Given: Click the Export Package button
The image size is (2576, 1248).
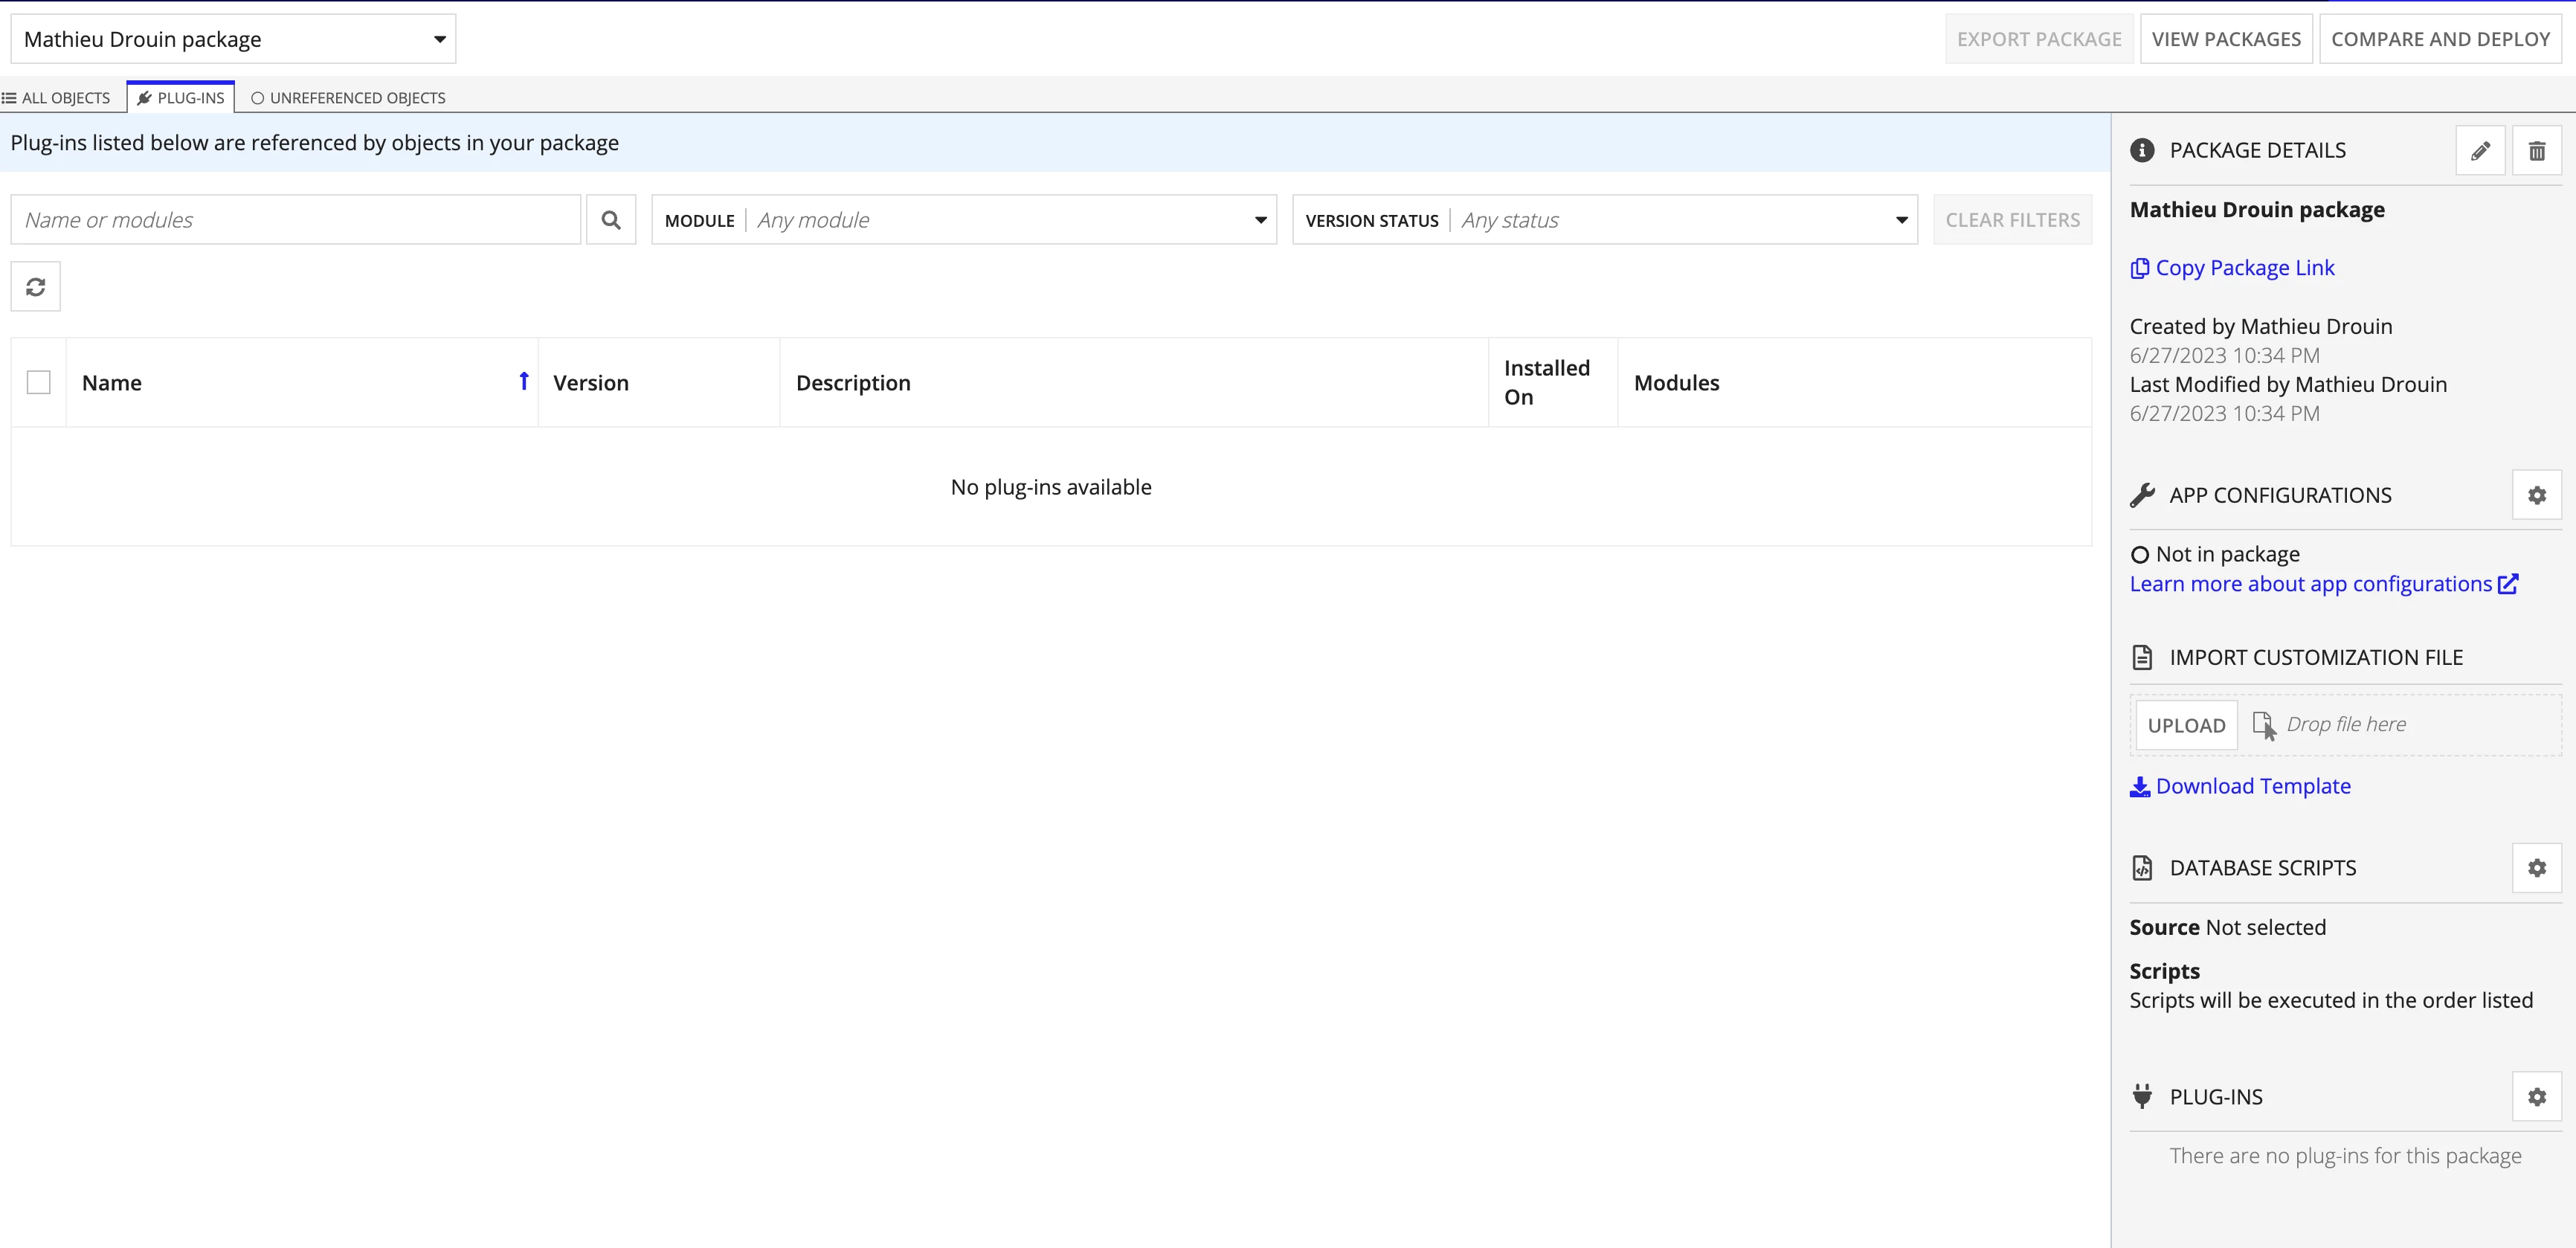Looking at the screenshot, I should [2039, 39].
